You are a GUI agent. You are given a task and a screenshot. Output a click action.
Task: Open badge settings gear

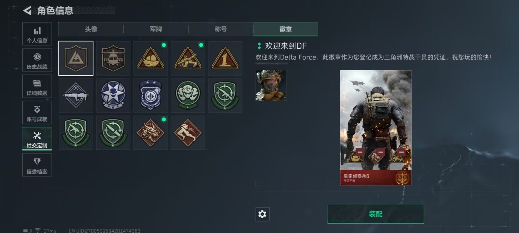[x=262, y=214]
